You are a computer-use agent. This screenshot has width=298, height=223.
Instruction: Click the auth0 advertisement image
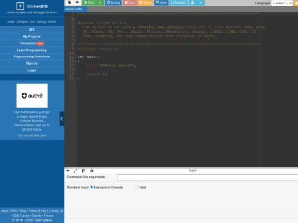(x=32, y=95)
